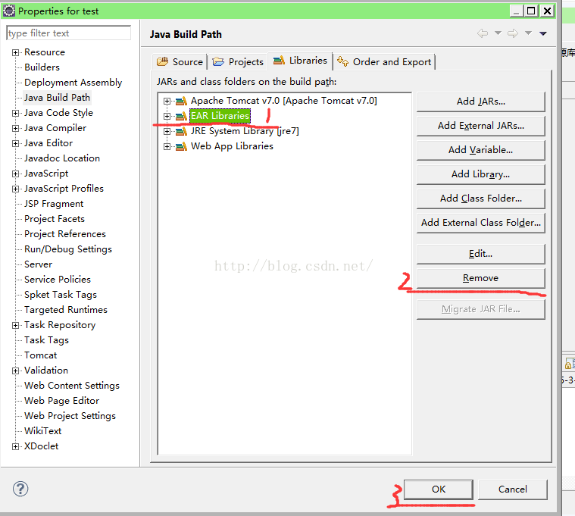Expand the Resource tree node

point(15,52)
